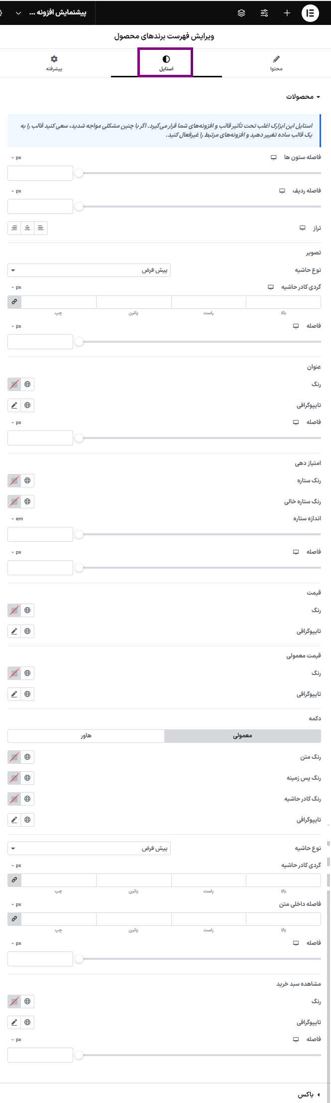Toggle global color for رنگ ستاره
Viewport: 331px width, 1103px height.
(28, 480)
